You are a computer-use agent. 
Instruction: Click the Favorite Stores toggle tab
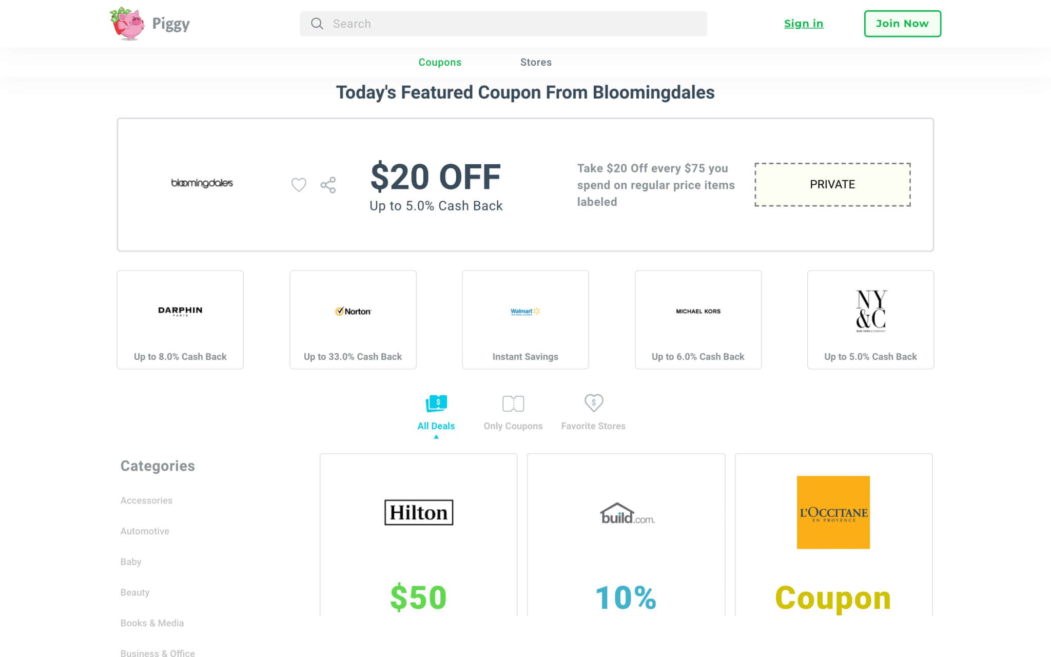[593, 413]
